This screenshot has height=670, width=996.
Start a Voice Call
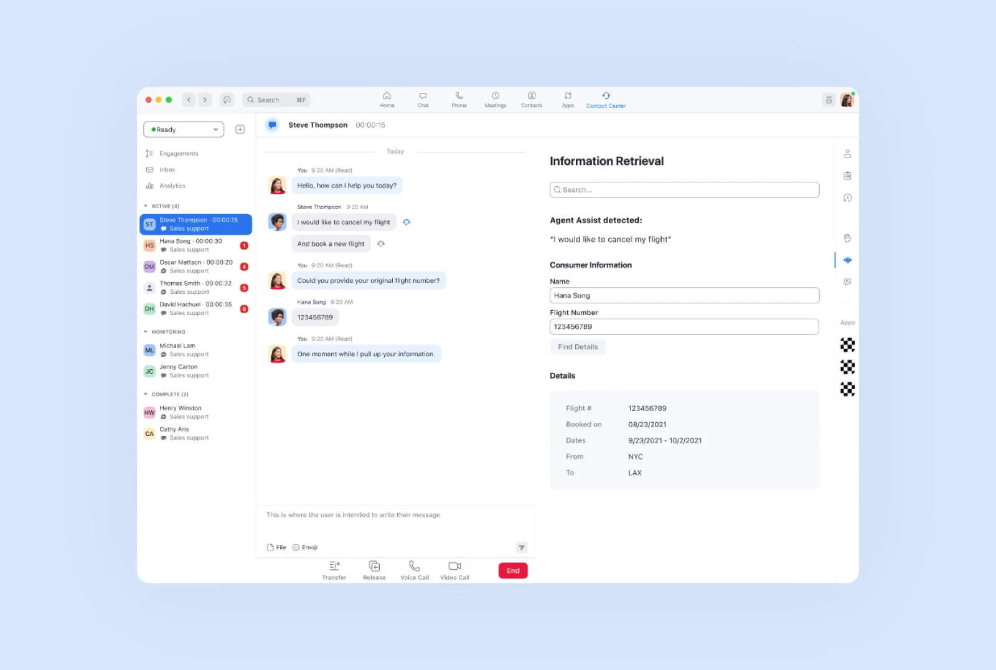415,567
